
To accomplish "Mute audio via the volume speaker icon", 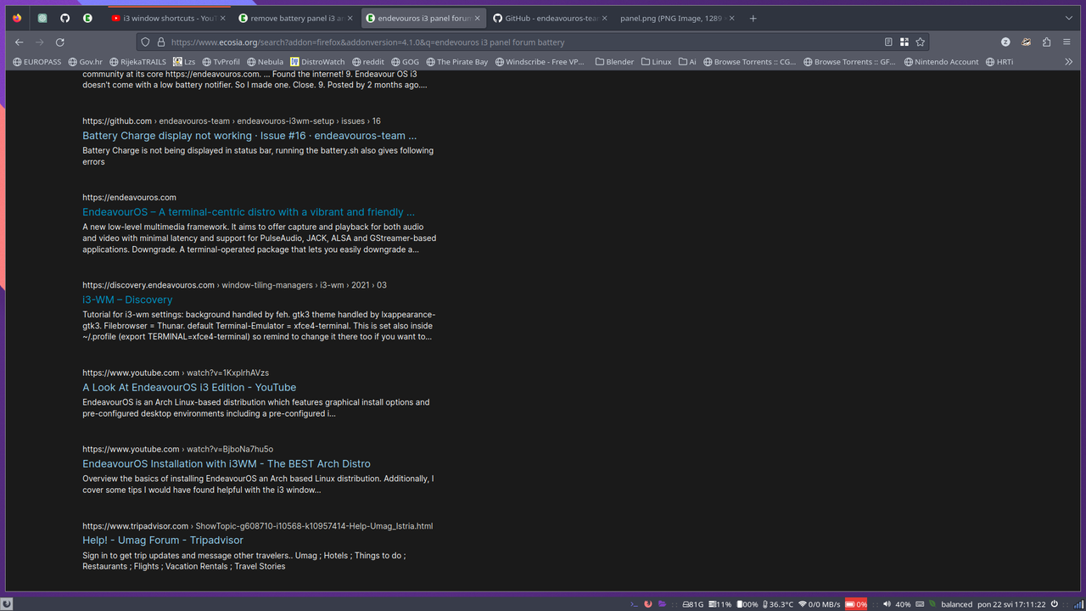I will [x=886, y=604].
